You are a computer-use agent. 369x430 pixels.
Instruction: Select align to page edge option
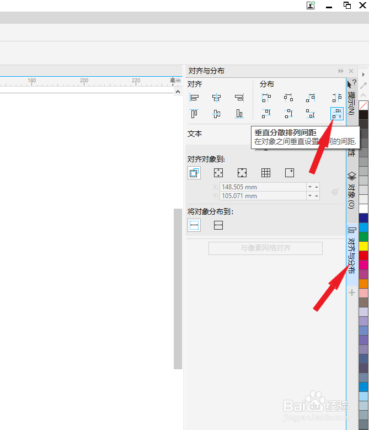click(218, 173)
